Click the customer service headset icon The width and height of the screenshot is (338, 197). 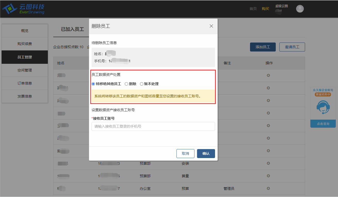[x=323, y=107]
